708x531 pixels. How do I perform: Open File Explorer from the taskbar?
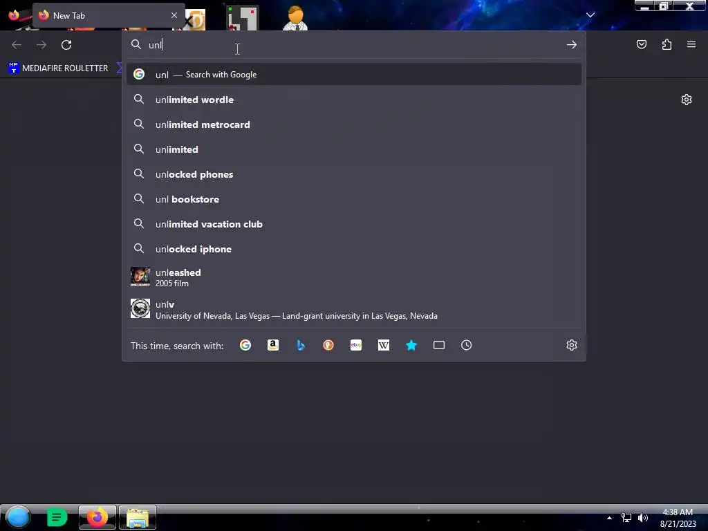[138, 517]
